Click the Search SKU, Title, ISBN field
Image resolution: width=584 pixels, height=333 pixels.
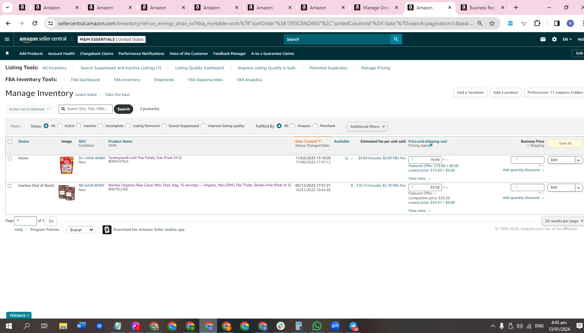point(86,109)
